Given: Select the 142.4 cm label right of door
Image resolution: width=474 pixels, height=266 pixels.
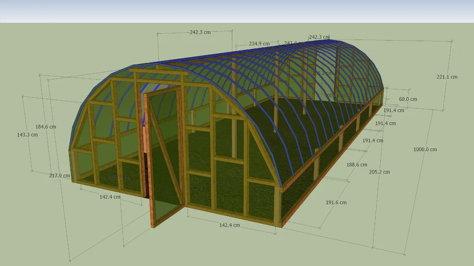Looking at the screenshot, I should [229, 225].
